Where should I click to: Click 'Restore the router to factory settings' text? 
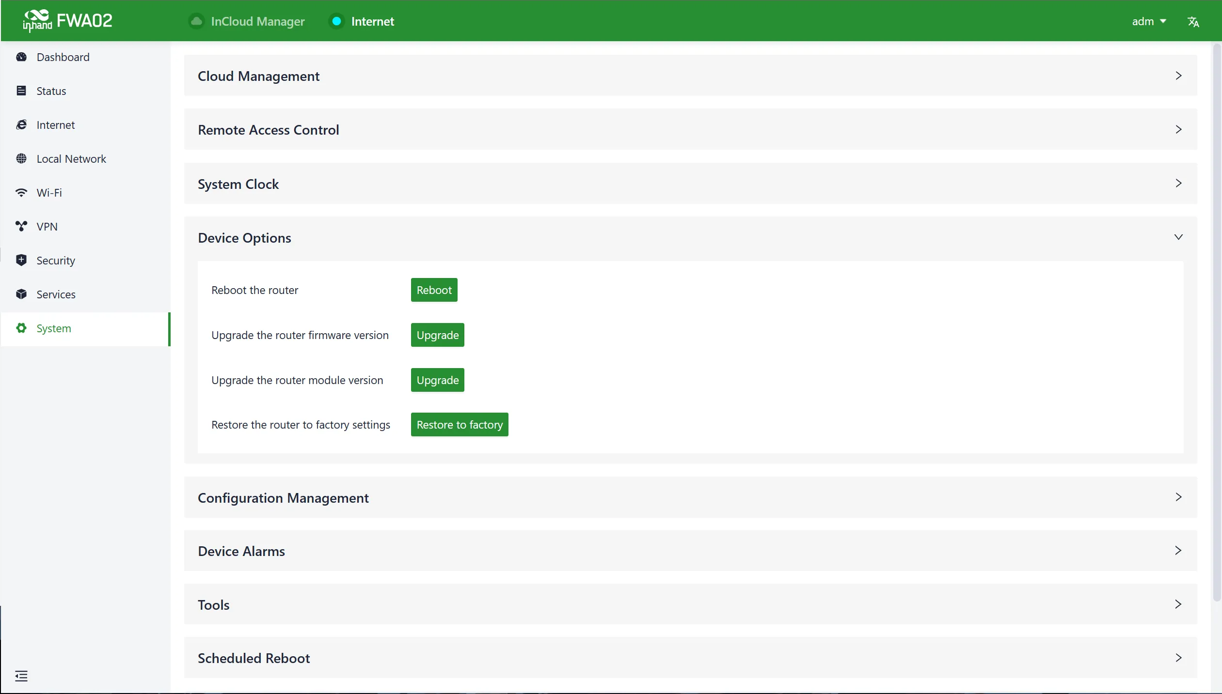click(301, 425)
